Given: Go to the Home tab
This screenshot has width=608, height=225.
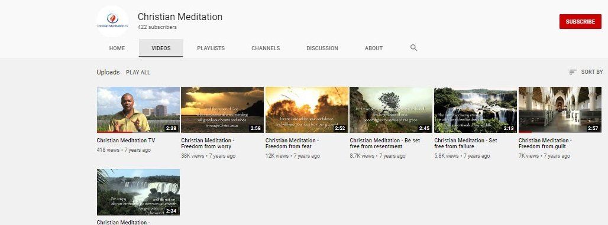Looking at the screenshot, I should point(117,48).
